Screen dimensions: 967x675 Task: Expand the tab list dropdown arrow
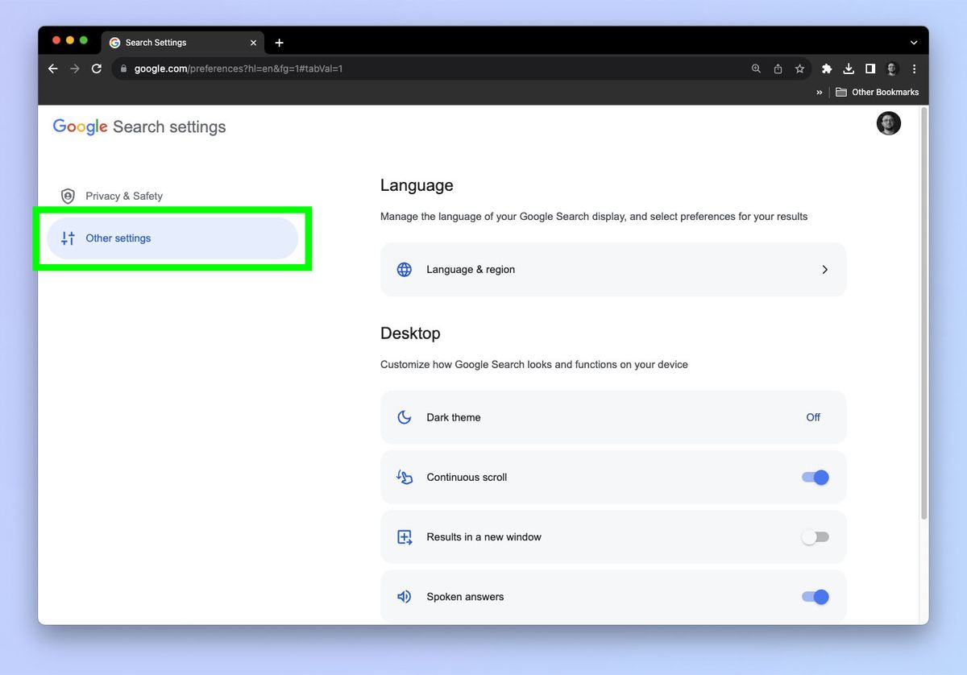click(x=913, y=42)
